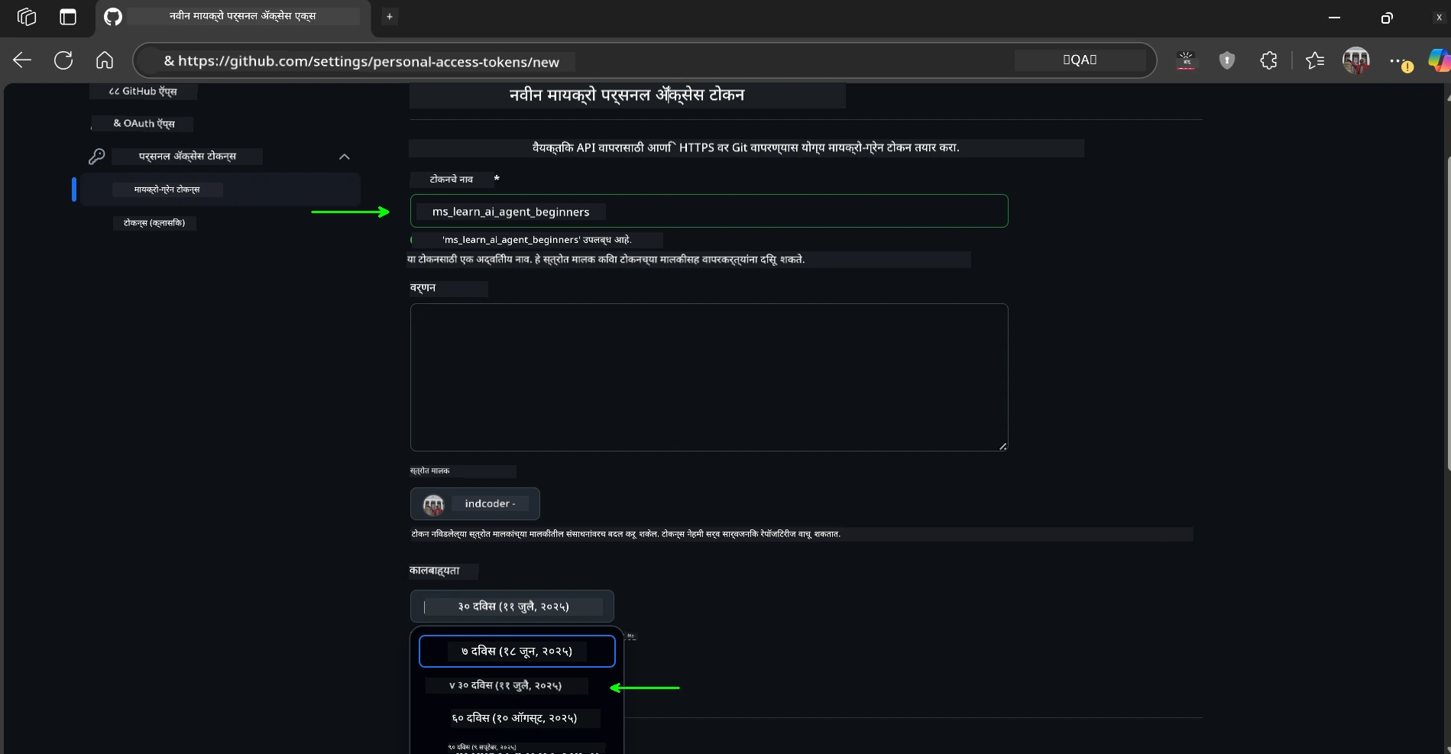1451x754 pixels.
Task: Open Copilot from the browser toolbar
Action: click(1440, 60)
